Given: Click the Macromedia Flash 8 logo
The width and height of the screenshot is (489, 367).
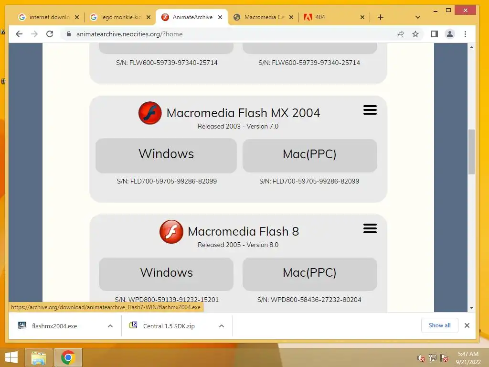Looking at the screenshot, I should click(x=171, y=232).
